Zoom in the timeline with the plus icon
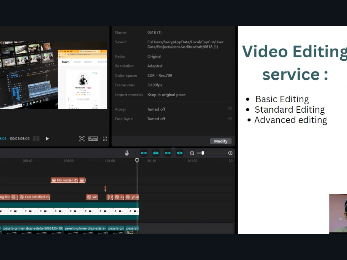The image size is (347, 260). point(230,153)
